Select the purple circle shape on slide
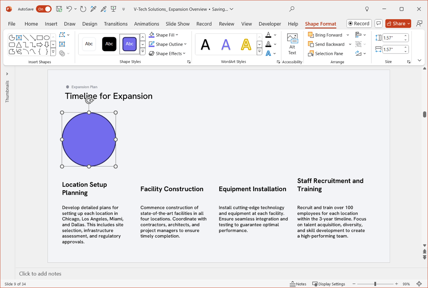The image size is (428, 288). pos(89,140)
